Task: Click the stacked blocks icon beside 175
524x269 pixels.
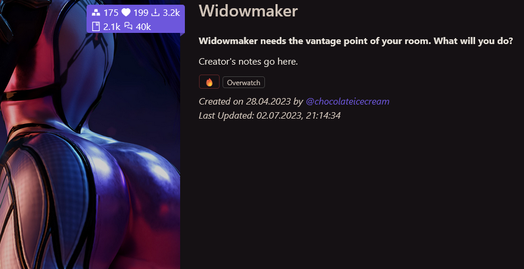Action: click(96, 13)
